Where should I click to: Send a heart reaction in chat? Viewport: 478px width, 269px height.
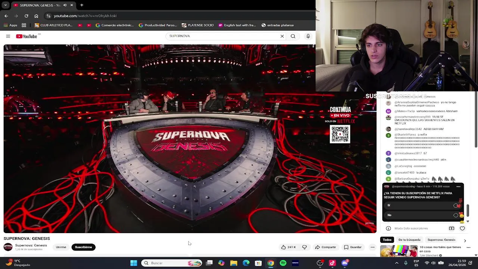coord(462,228)
